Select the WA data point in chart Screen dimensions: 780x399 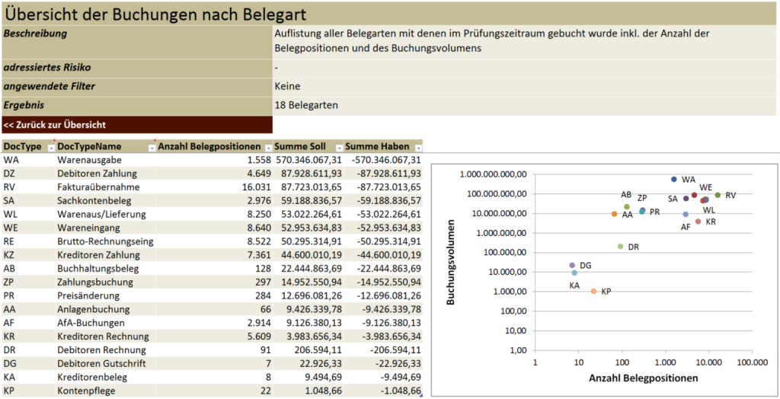(x=673, y=180)
